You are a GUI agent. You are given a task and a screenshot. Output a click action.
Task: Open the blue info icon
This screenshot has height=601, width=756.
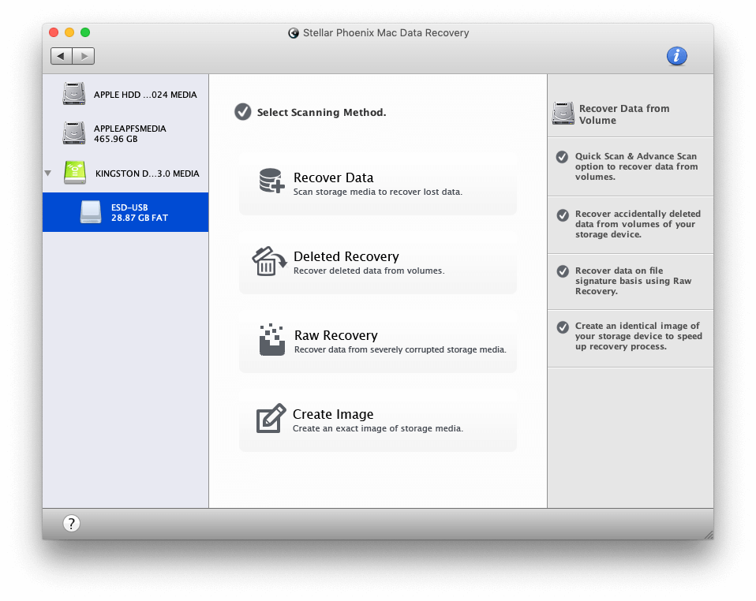(676, 56)
